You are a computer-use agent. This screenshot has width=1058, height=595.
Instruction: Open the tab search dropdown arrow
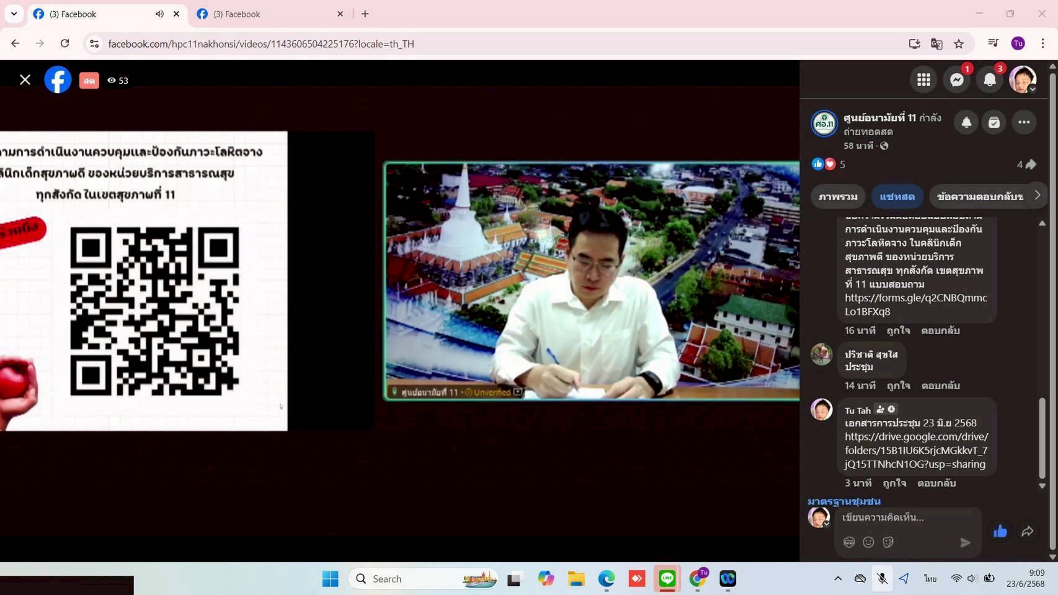coord(14,14)
